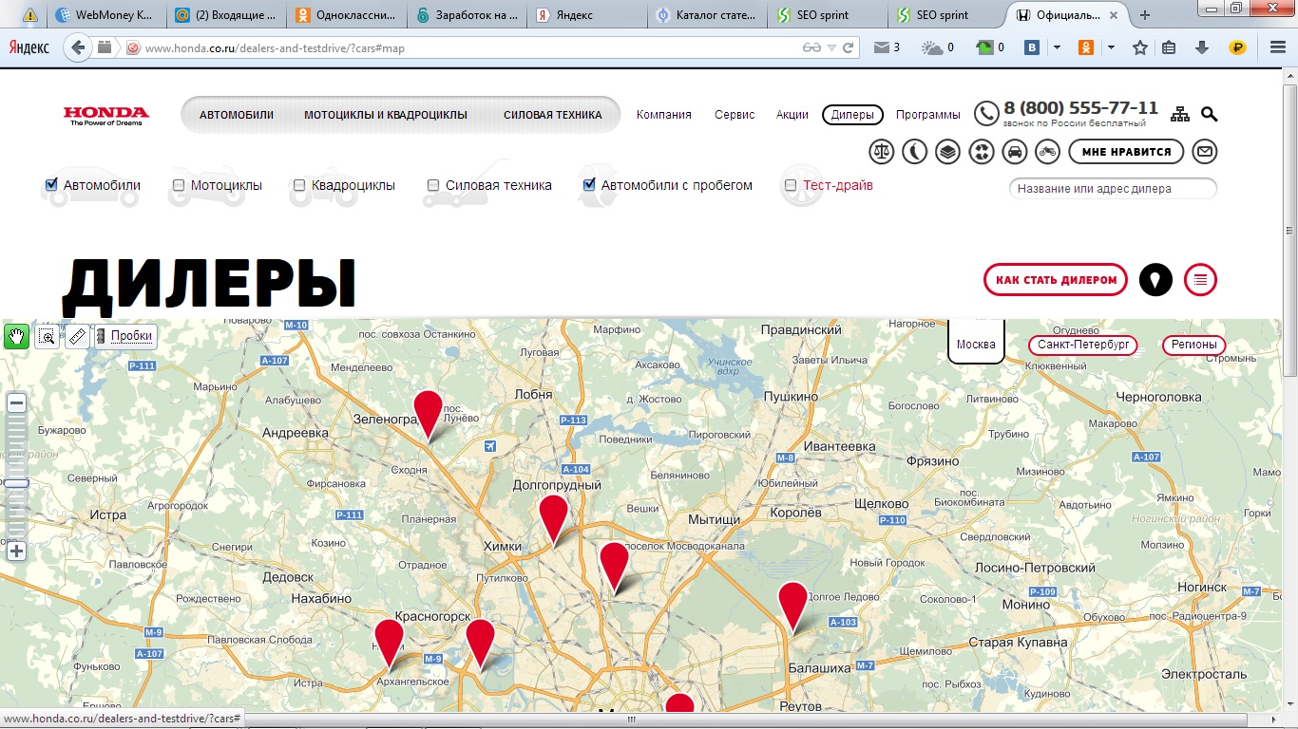The height and width of the screenshot is (729, 1298).
Task: Toggle the Пробки traffic button
Action: [x=124, y=336]
